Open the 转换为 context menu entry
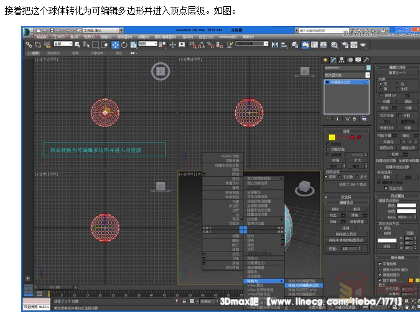Viewport: 420px width, 312px height. (264, 281)
